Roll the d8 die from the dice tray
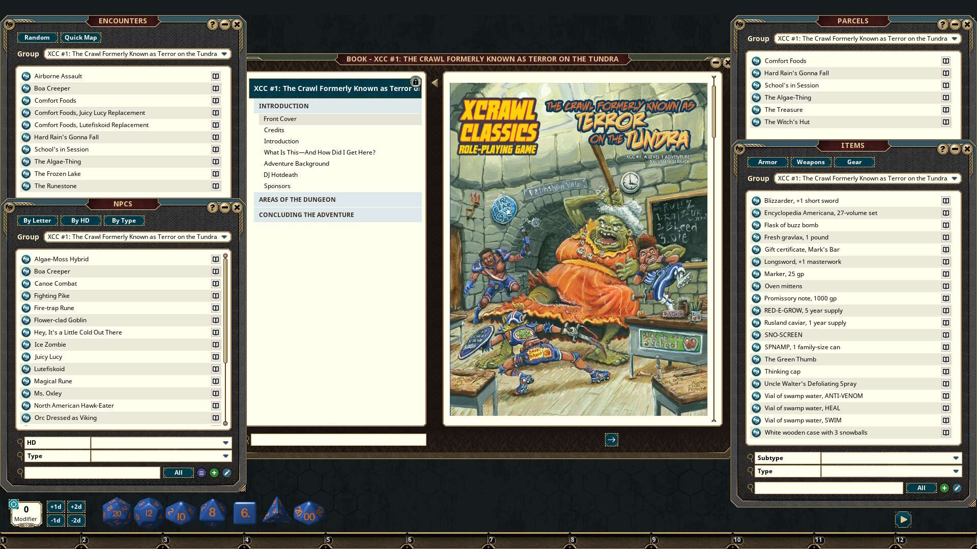The height and width of the screenshot is (549, 977). (212, 512)
